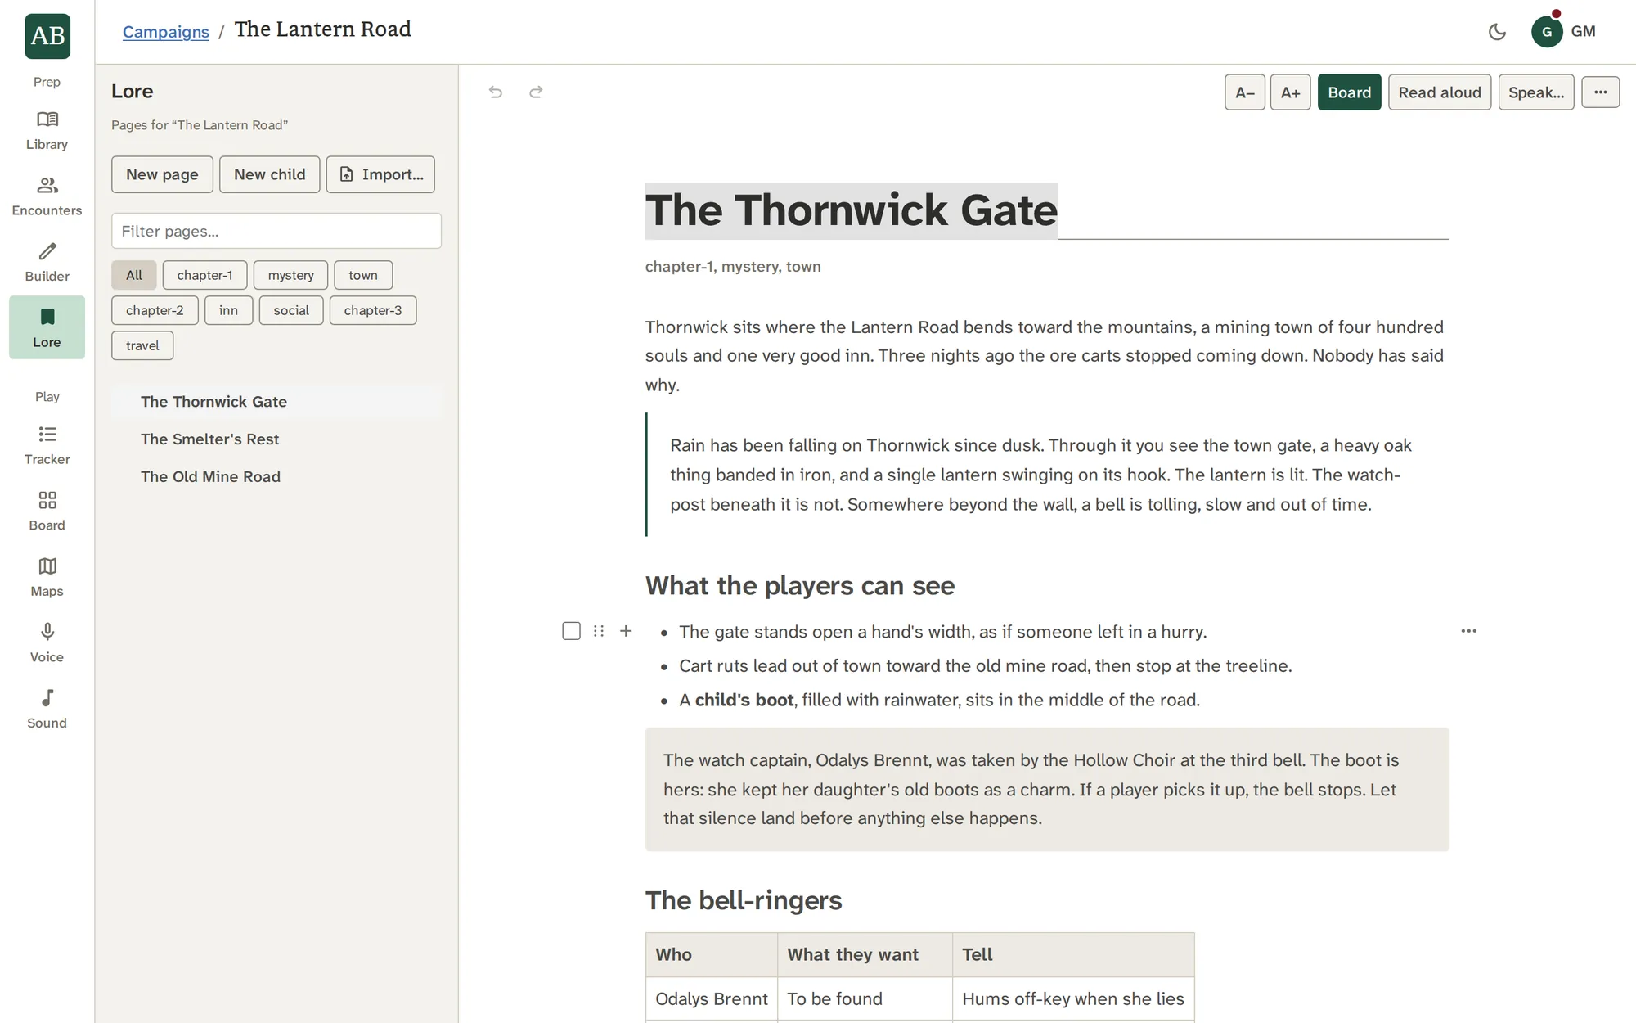Open The Old Mine Road page
Screen dimensions: 1636x1023
pos(276,477)
